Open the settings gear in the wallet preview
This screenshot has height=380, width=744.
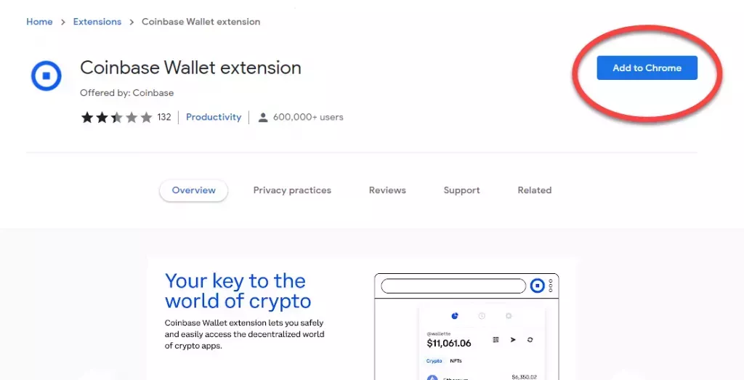[x=508, y=316]
